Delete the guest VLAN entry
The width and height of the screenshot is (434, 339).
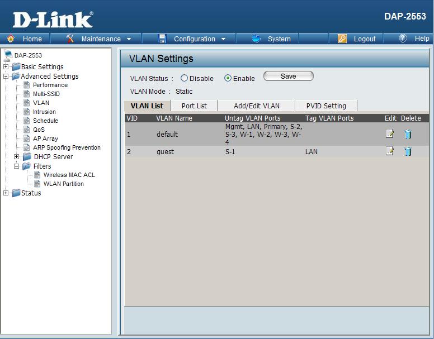(408, 151)
